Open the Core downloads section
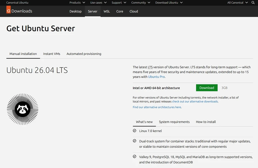The width and height of the screenshot is (258, 168). tap(120, 12)
